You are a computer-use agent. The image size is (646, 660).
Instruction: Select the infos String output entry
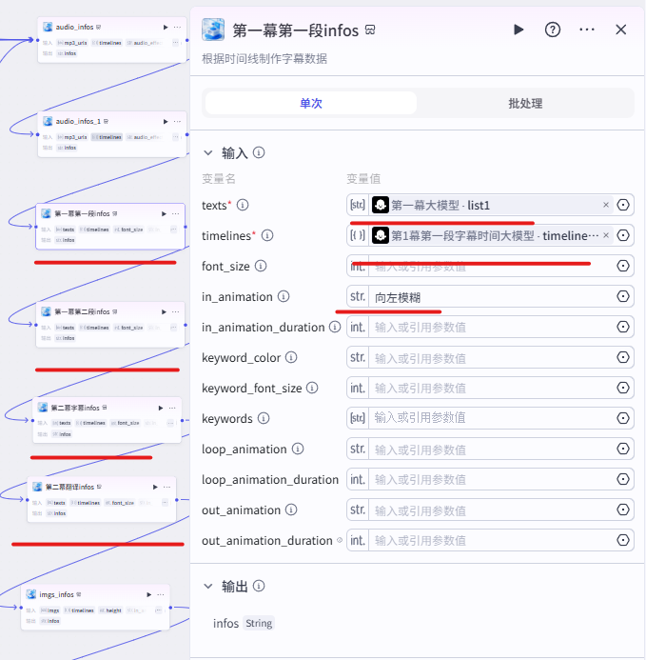[x=244, y=623]
